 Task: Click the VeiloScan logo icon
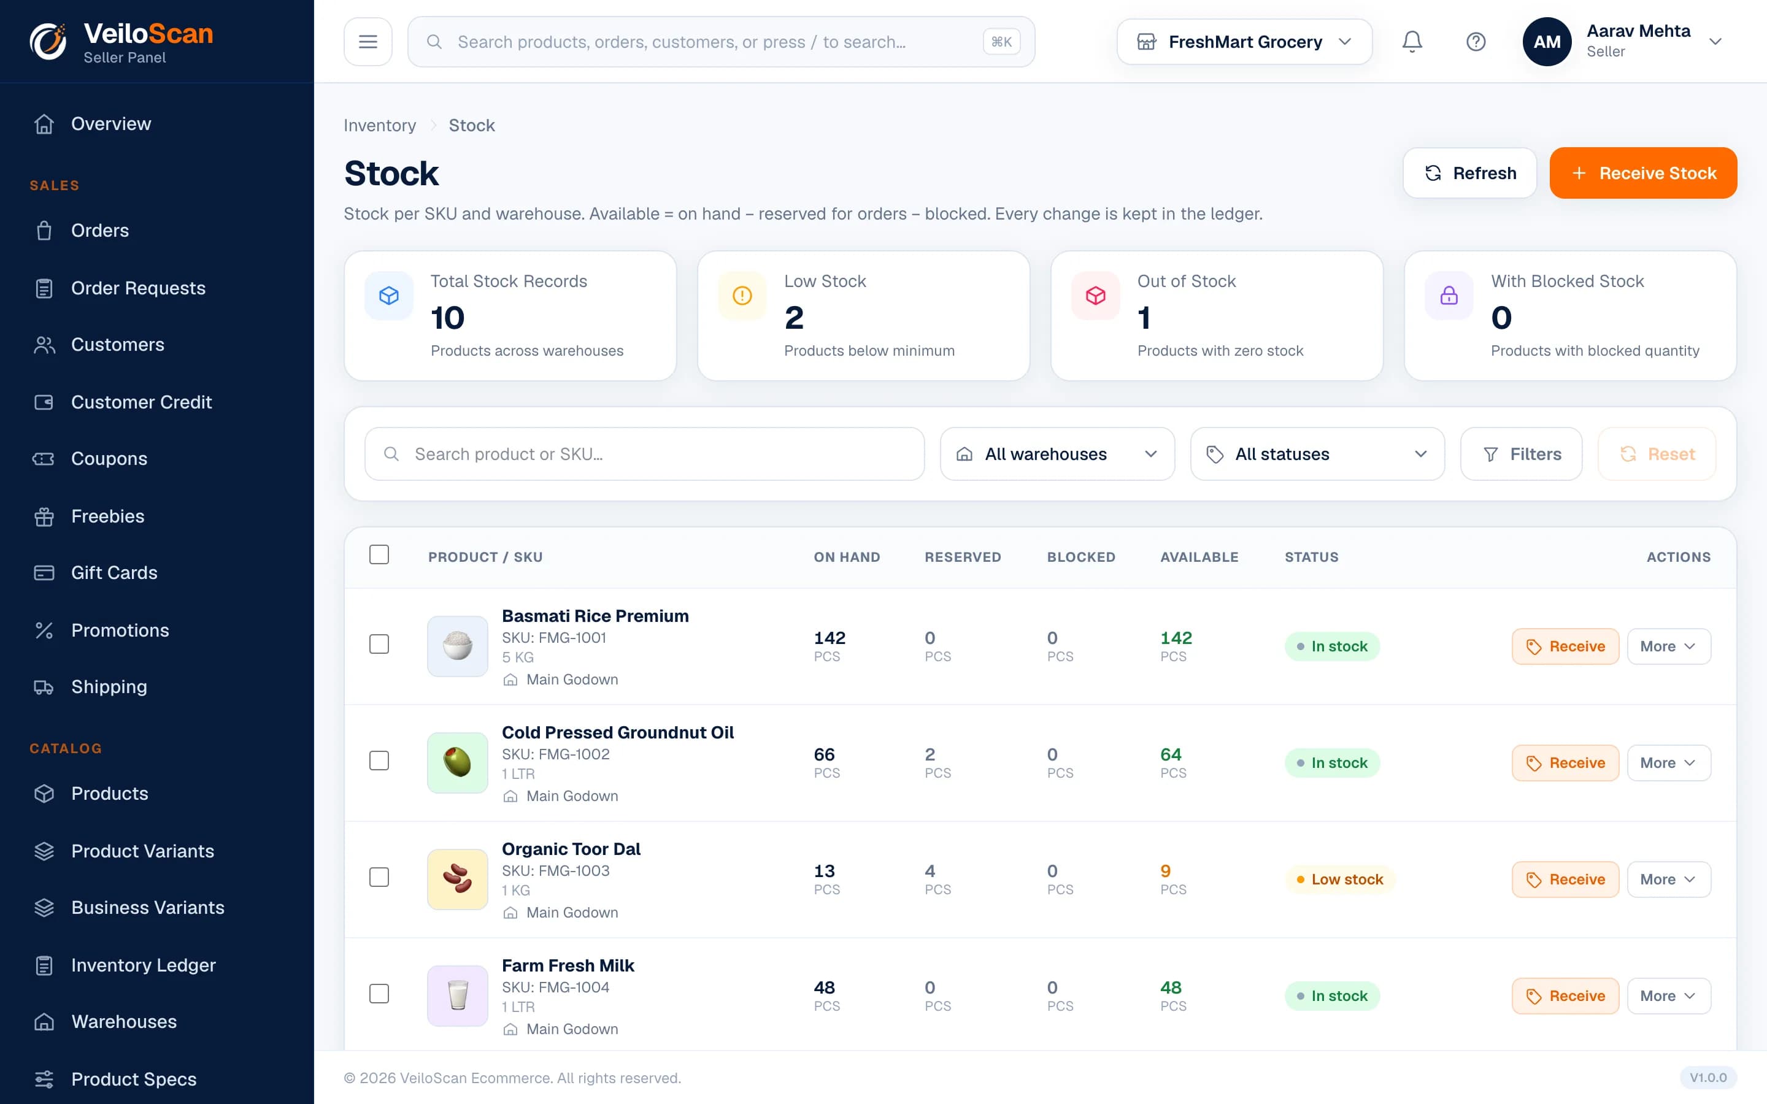pyautogui.click(x=48, y=41)
